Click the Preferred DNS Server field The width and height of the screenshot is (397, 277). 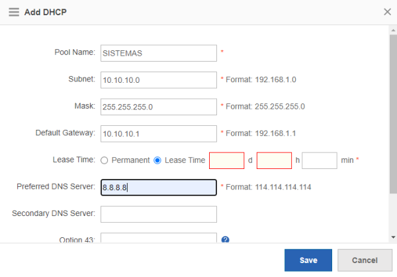pos(159,188)
